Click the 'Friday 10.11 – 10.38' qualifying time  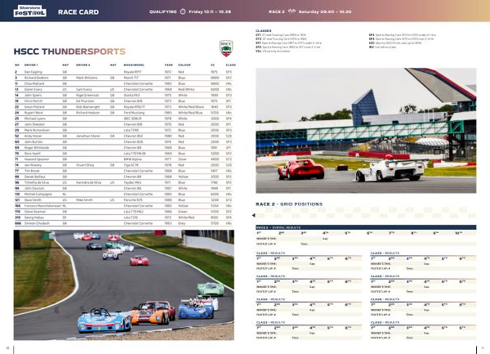point(210,11)
